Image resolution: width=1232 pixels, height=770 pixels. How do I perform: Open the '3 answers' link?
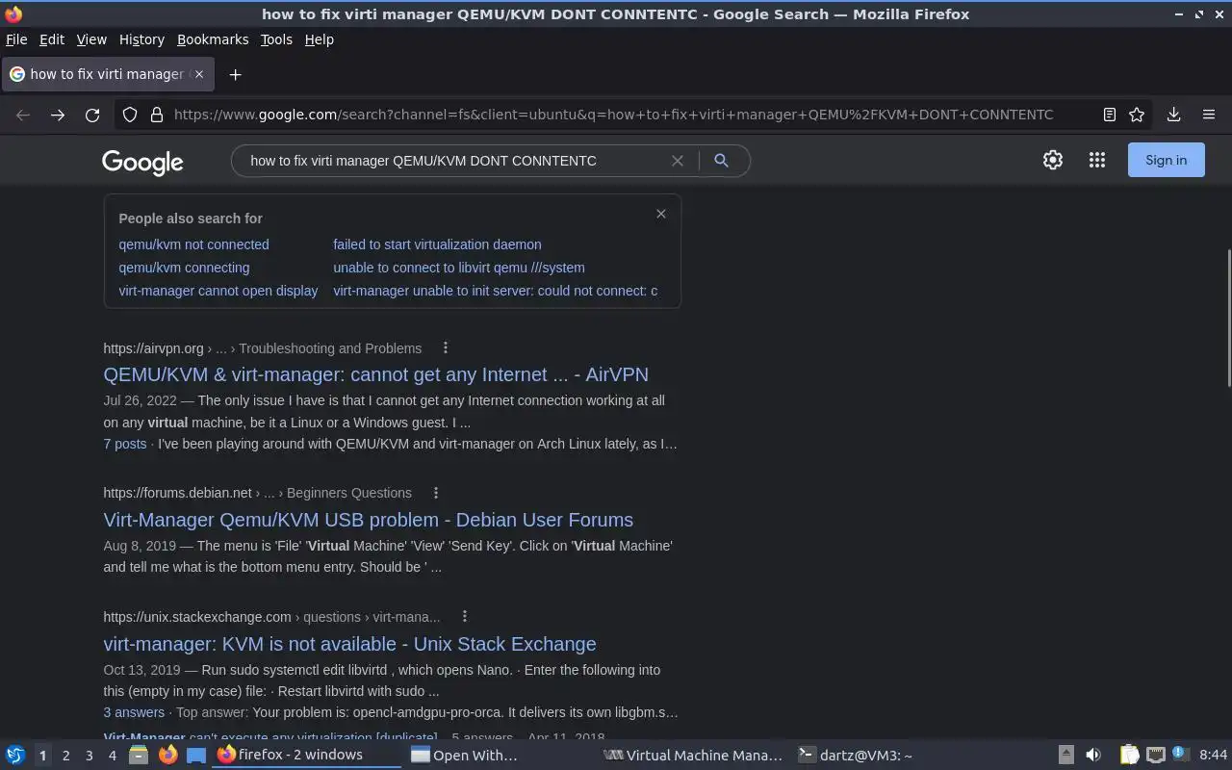(x=134, y=712)
